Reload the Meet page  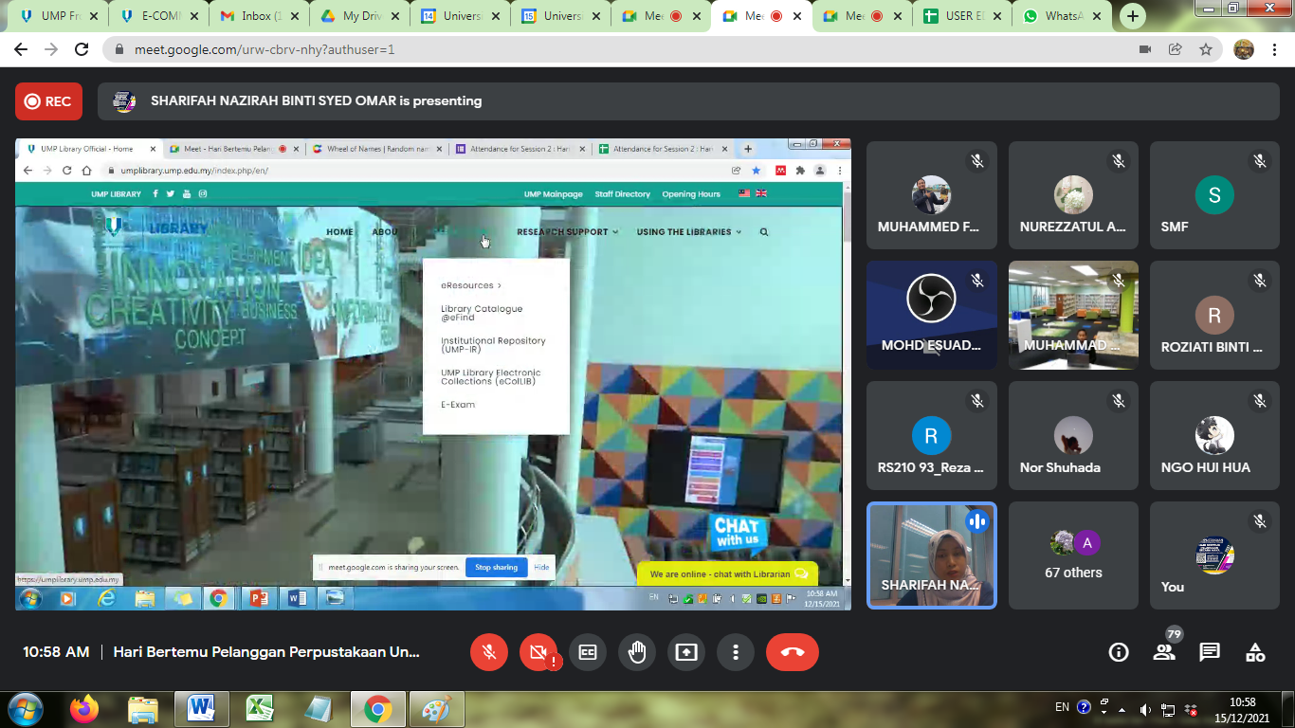tap(82, 49)
